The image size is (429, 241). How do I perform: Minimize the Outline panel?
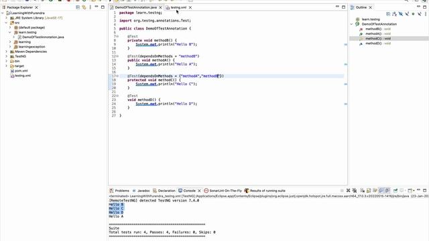click(418, 7)
